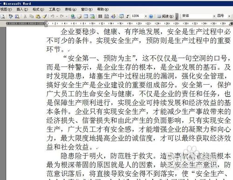This screenshot has height=180, width=233.
Task: Open the Undo history dropdown arrow
Action: click(57, 16)
